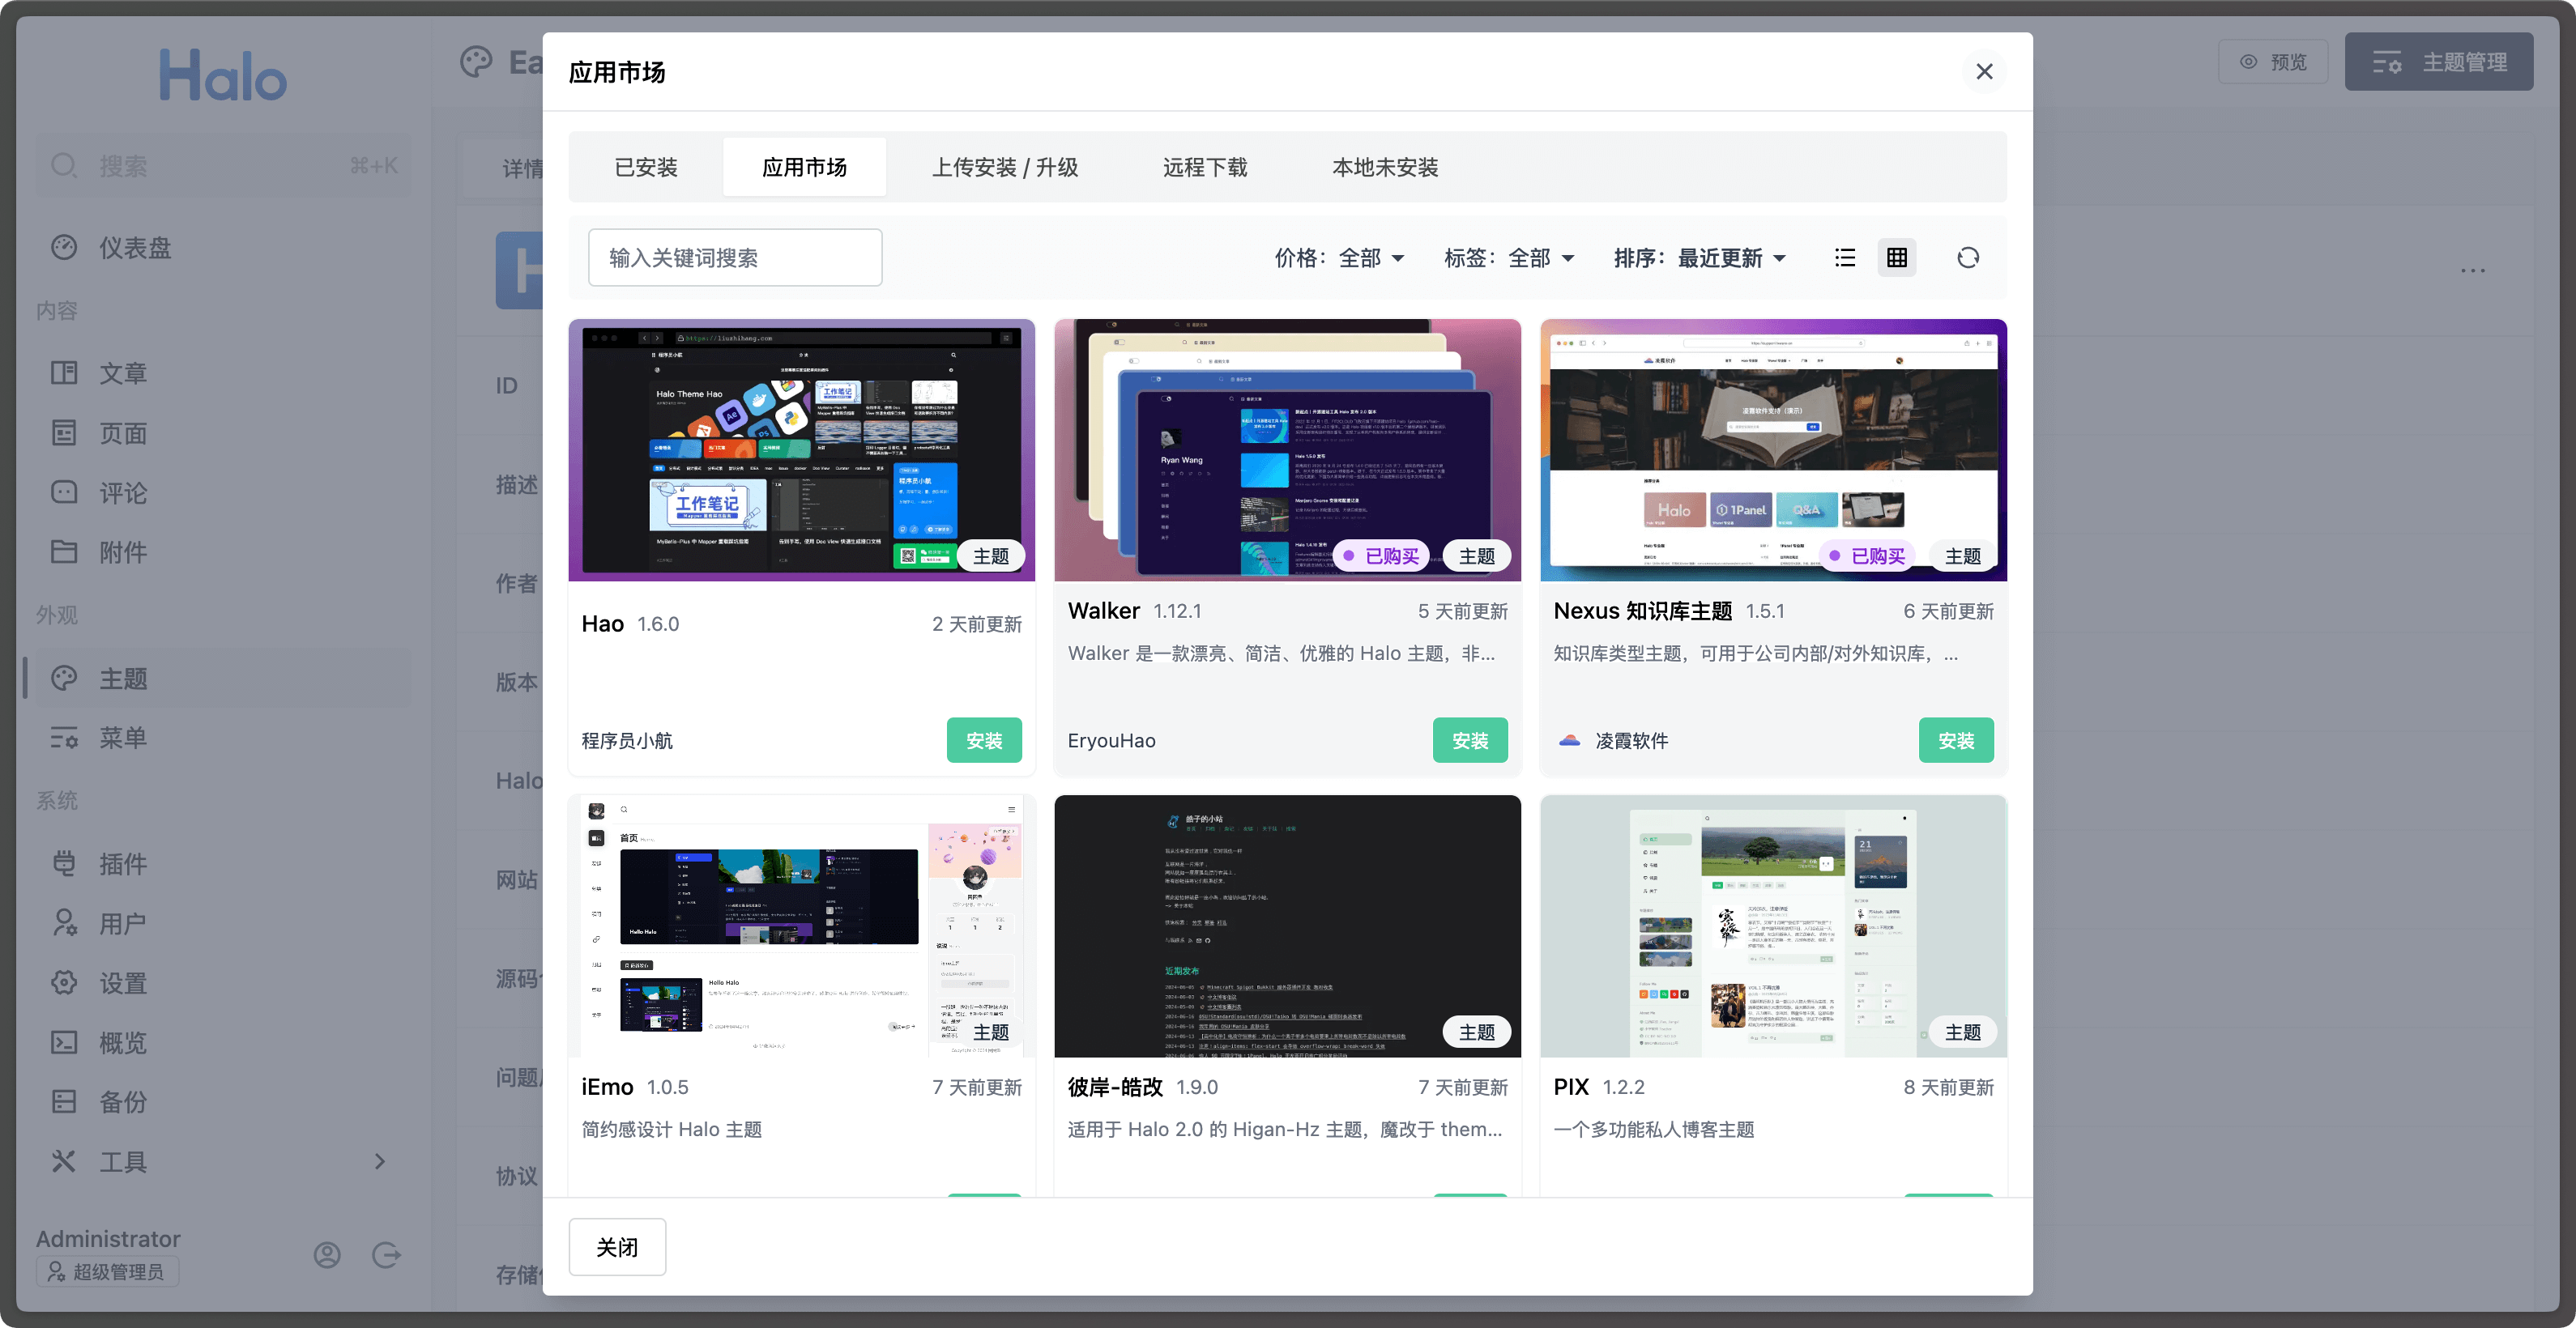The width and height of the screenshot is (2576, 1328).
Task: Open 备份 backup in sidebar
Action: 224,1101
